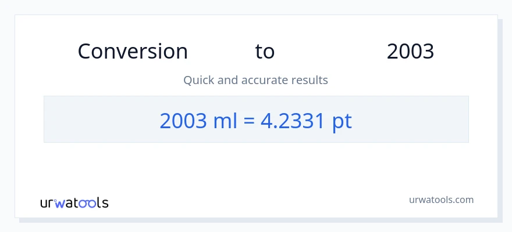Viewport: 512px width, 232px height.
Task: Click the glasses-shaped "oo" in the logo
Action: [x=87, y=204]
